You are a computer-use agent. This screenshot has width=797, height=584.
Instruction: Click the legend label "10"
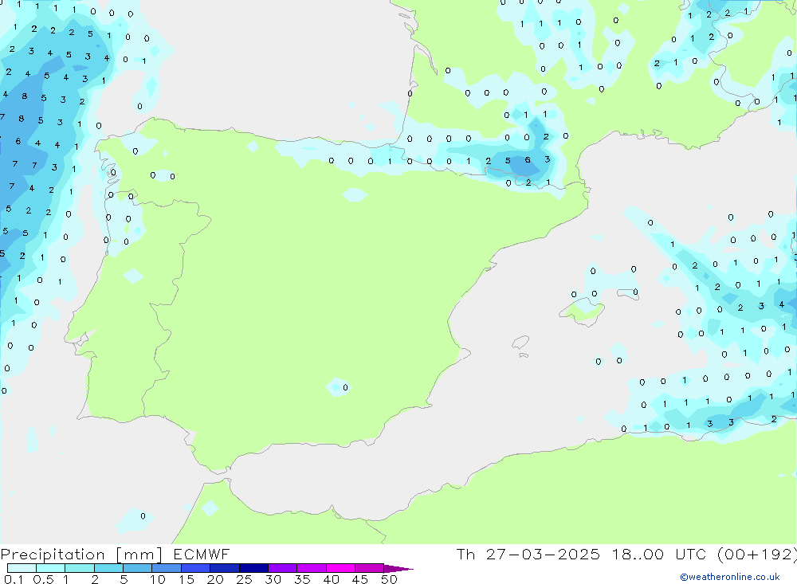coord(158,579)
